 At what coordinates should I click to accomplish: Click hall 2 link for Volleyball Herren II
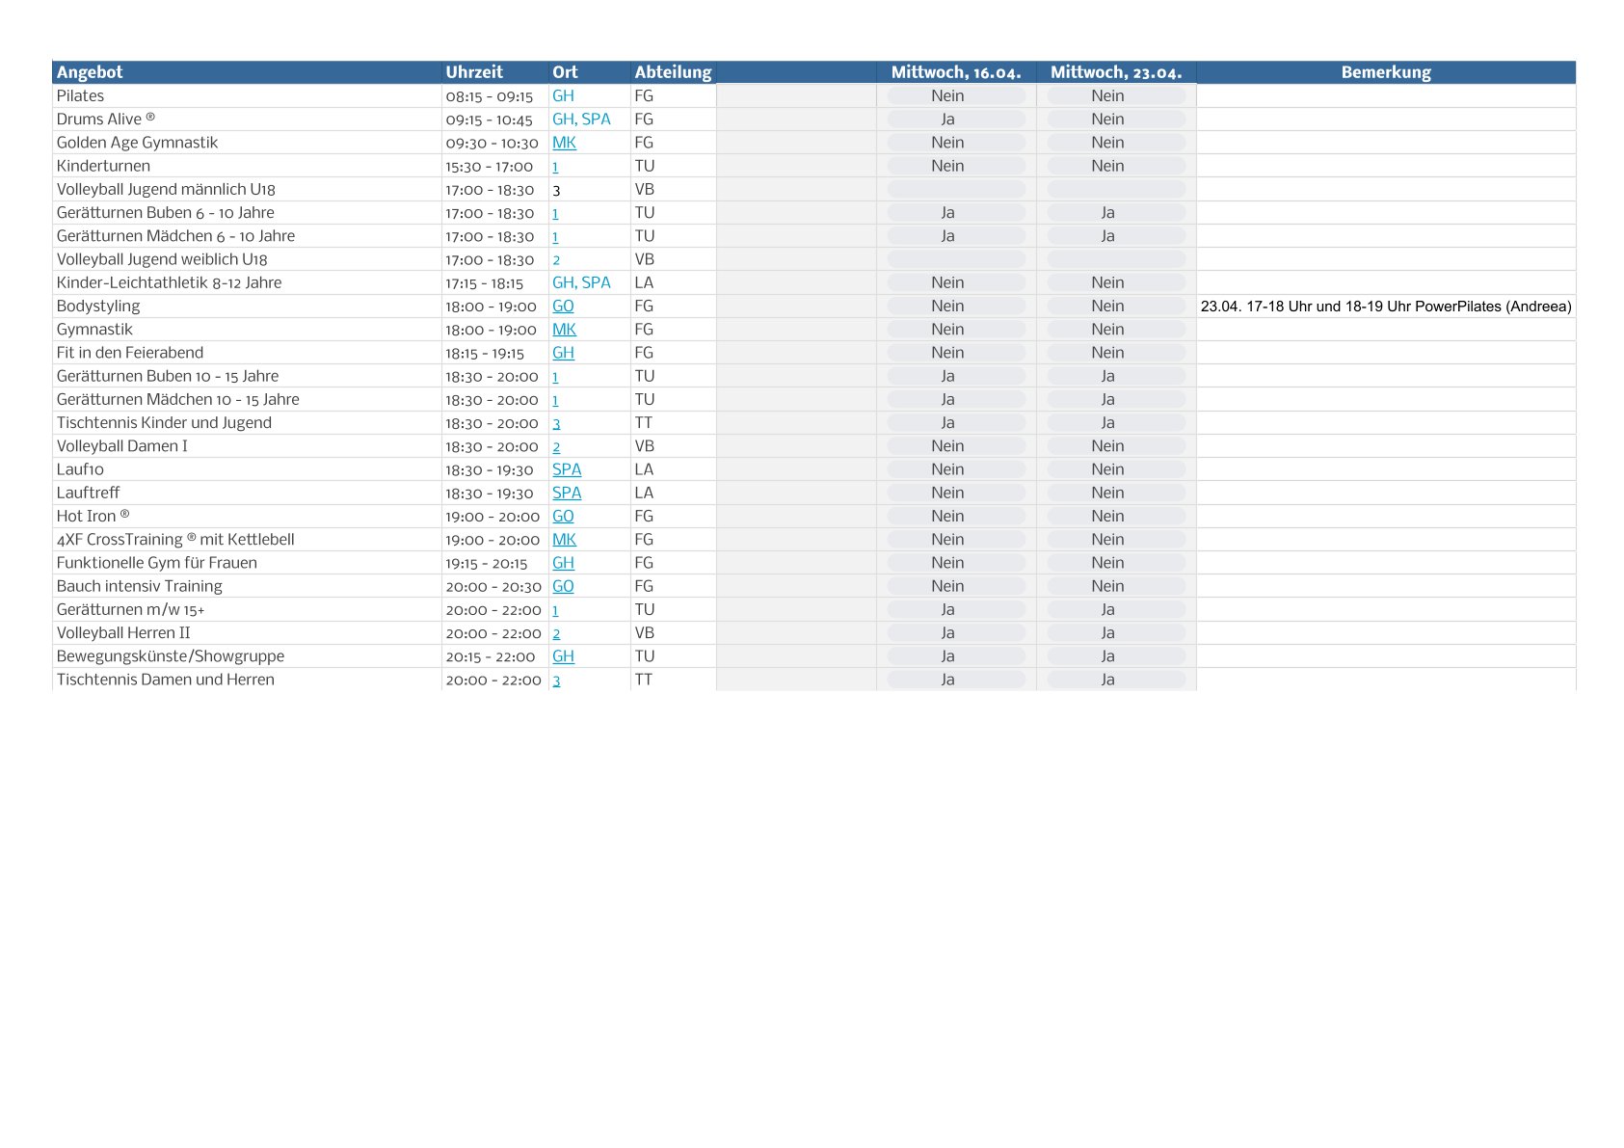point(556,633)
